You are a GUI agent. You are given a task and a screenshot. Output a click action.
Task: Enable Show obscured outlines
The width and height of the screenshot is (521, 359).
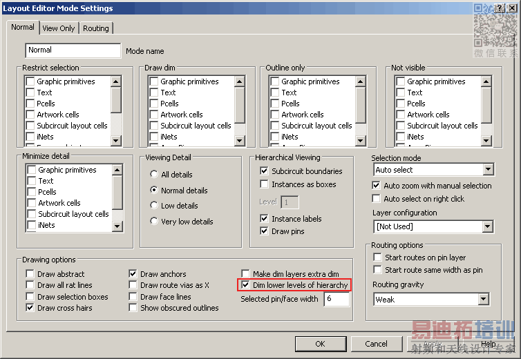click(133, 308)
